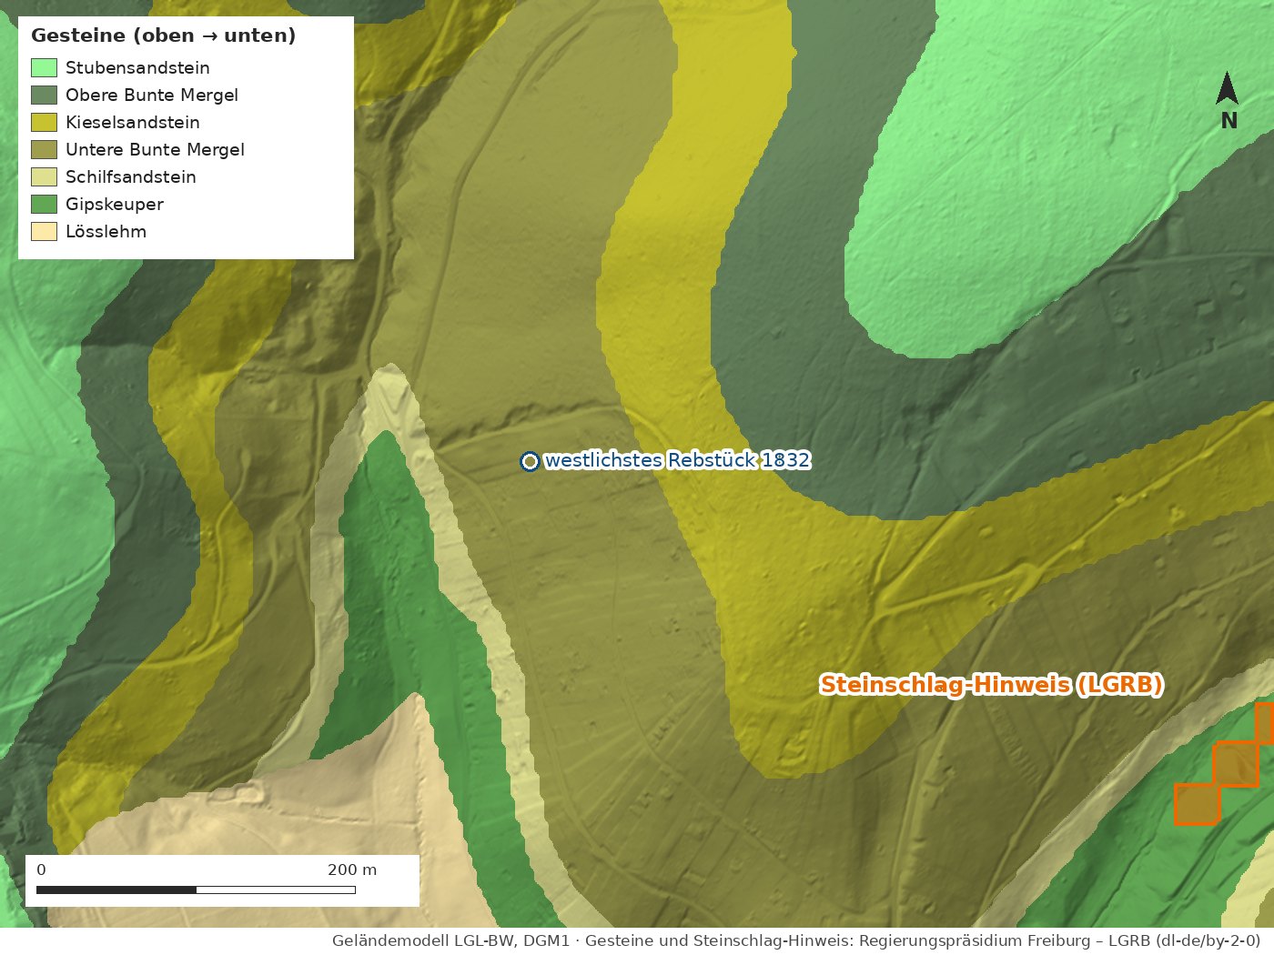
Task: Click the "Gipskeuper" legend text
Action: [x=115, y=205]
